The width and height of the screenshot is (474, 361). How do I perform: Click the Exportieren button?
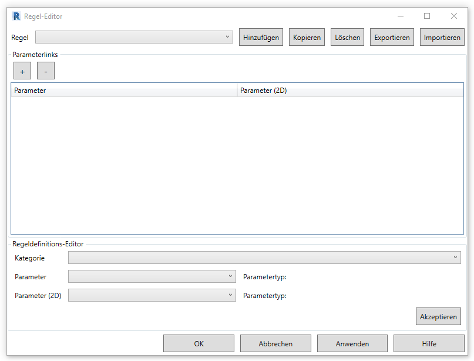click(x=392, y=38)
